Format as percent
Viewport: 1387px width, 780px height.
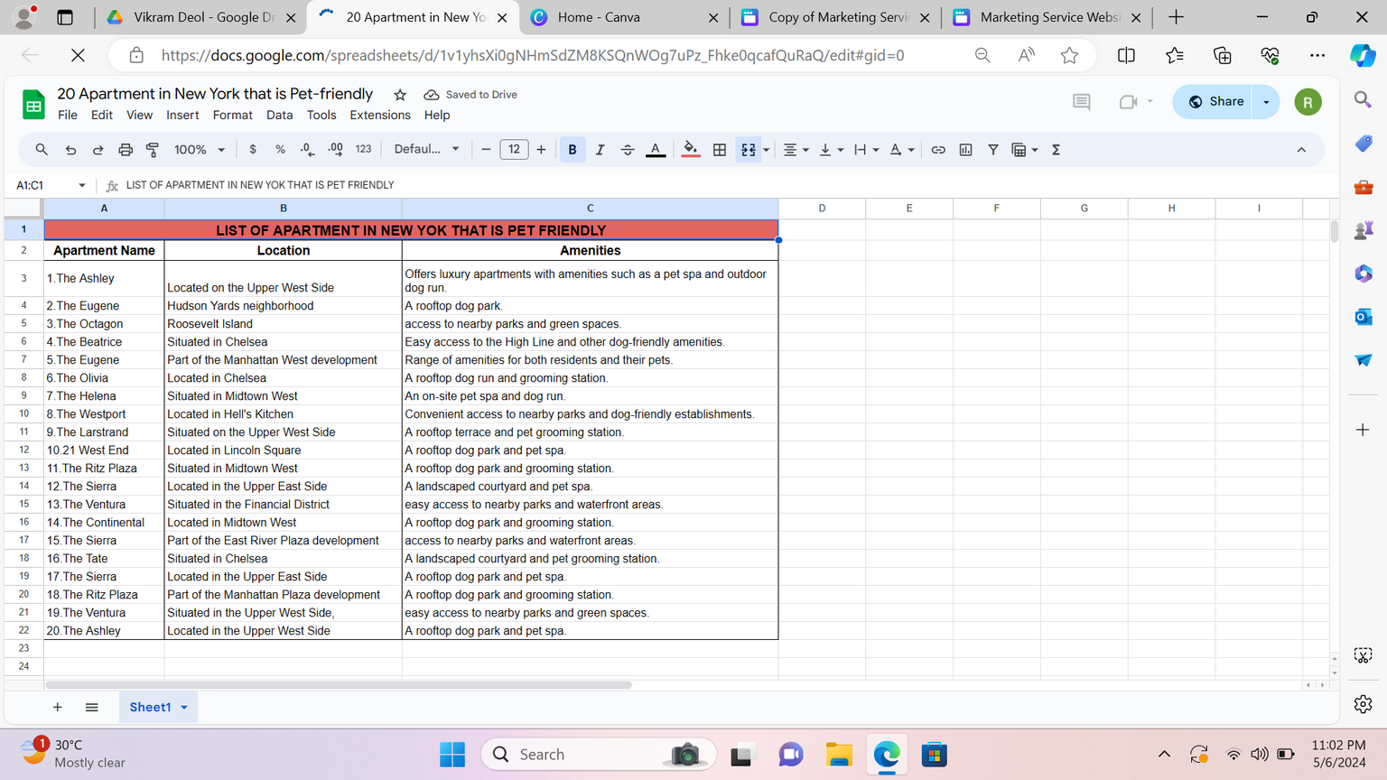click(280, 150)
